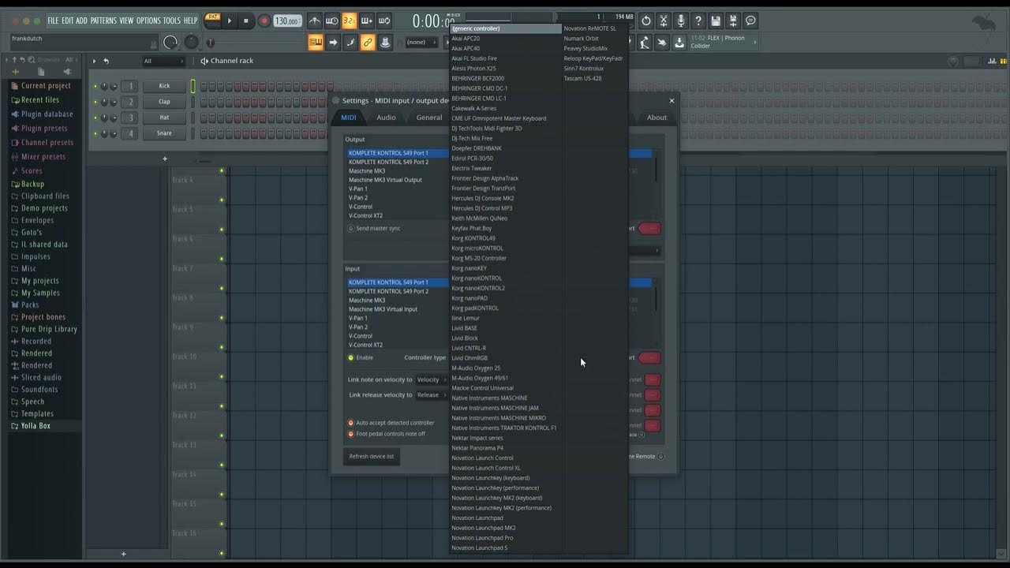
Task: Open the FILE menu
Action: pyautogui.click(x=53, y=21)
